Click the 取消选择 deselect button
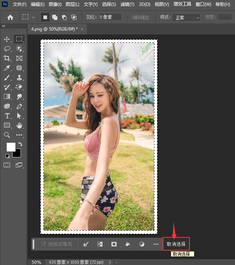Screen dimensions: 235x265 [176, 244]
